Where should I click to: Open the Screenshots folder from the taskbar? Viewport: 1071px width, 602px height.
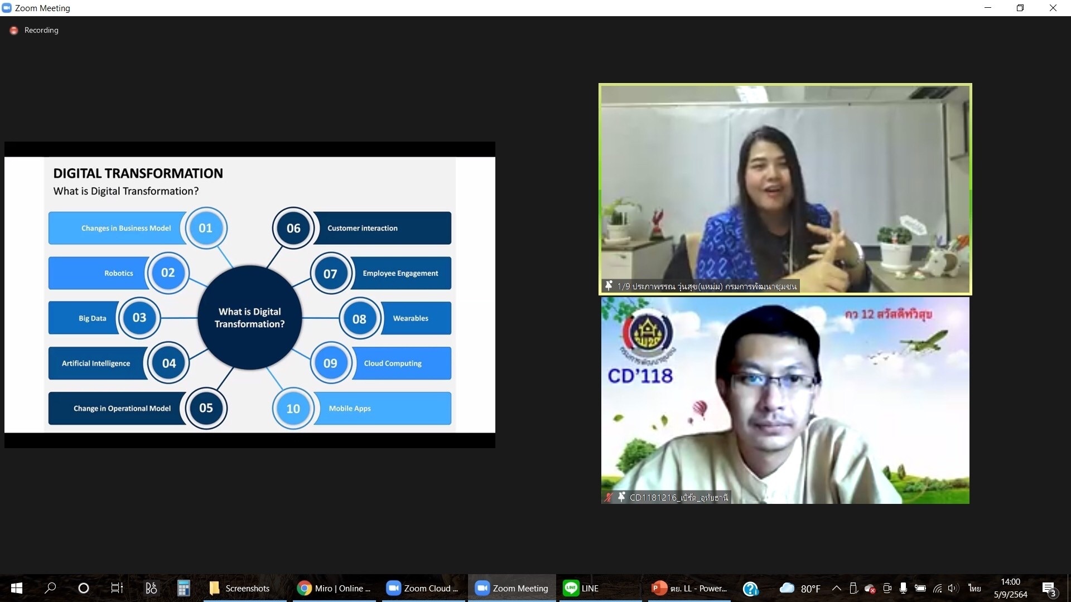tap(244, 588)
